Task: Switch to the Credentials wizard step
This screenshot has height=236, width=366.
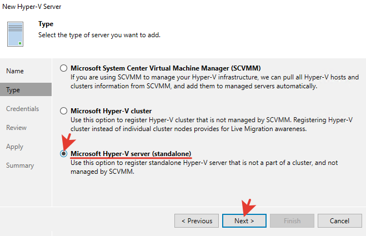Action: click(x=22, y=109)
